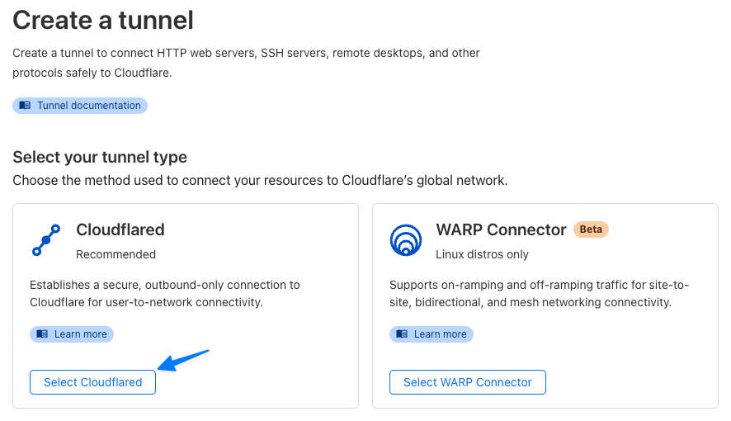Image resolution: width=731 pixels, height=421 pixels.
Task: Click the WARP Connector concentric rings icon
Action: click(x=406, y=240)
